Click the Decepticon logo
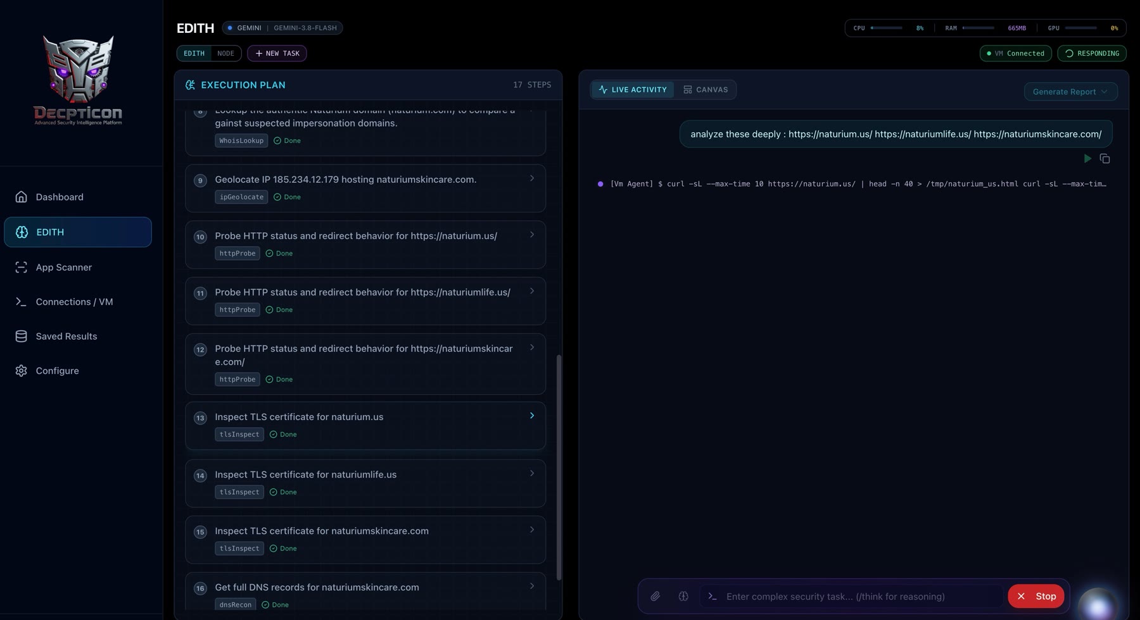This screenshot has width=1140, height=620. 78,80
